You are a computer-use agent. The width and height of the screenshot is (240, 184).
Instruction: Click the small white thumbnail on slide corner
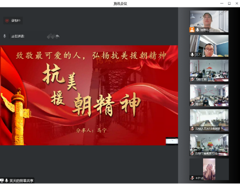pos(172,141)
